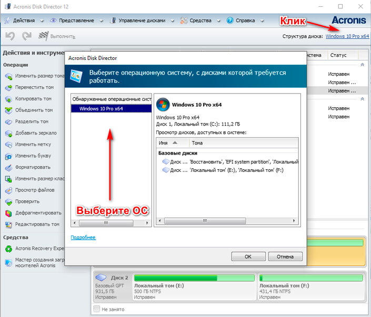Open the Средства dropdown arrow
Viewport: 371px width, 317px height.
218,21
